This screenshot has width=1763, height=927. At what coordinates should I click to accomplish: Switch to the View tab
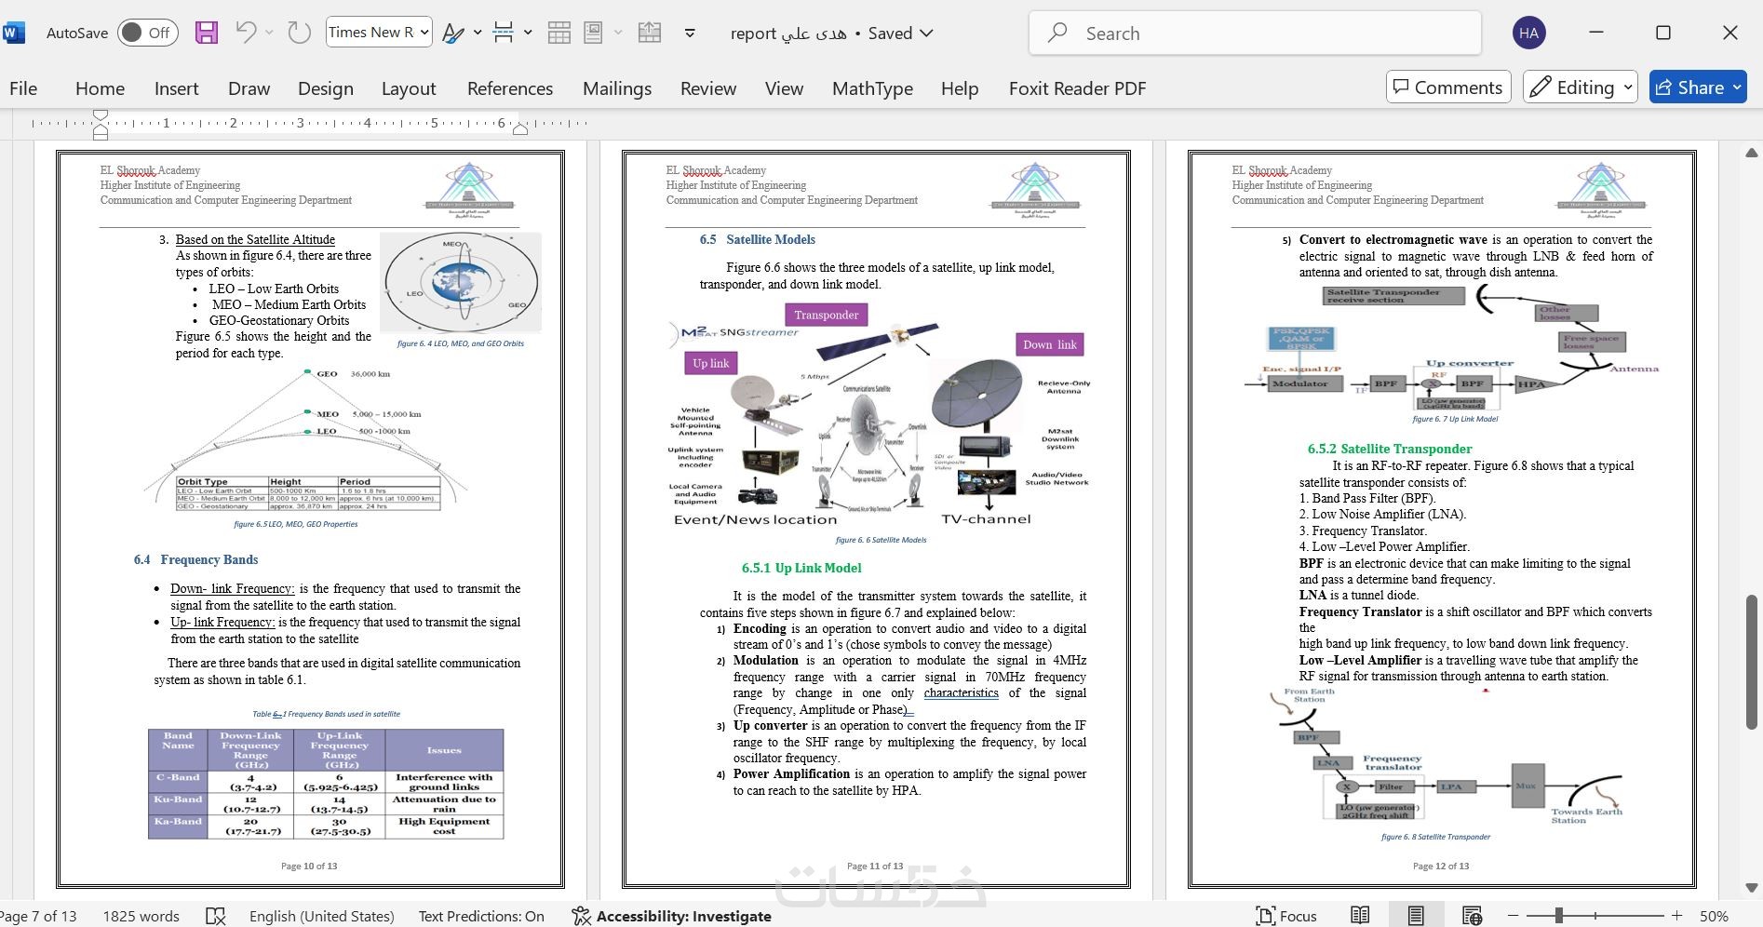(x=784, y=88)
